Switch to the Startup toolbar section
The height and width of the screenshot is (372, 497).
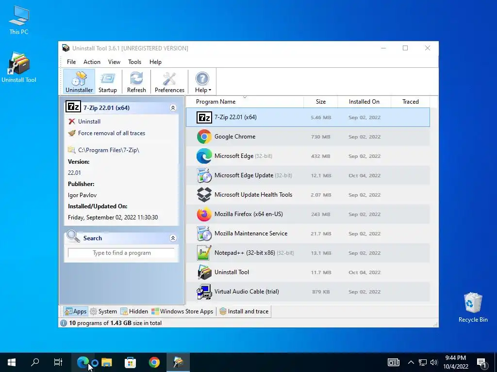pyautogui.click(x=107, y=81)
